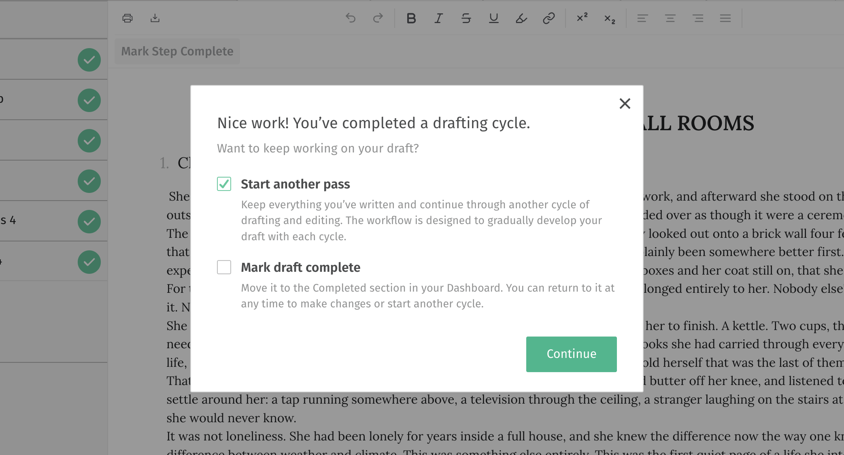Click the 'Start another pass' label
Image resolution: width=844 pixels, height=455 pixels.
click(296, 184)
